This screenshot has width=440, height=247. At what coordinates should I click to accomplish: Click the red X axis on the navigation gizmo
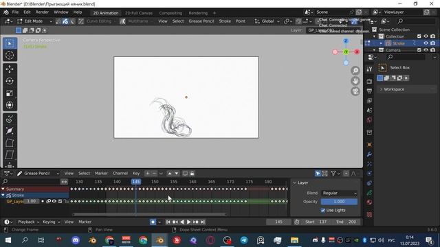point(357,52)
